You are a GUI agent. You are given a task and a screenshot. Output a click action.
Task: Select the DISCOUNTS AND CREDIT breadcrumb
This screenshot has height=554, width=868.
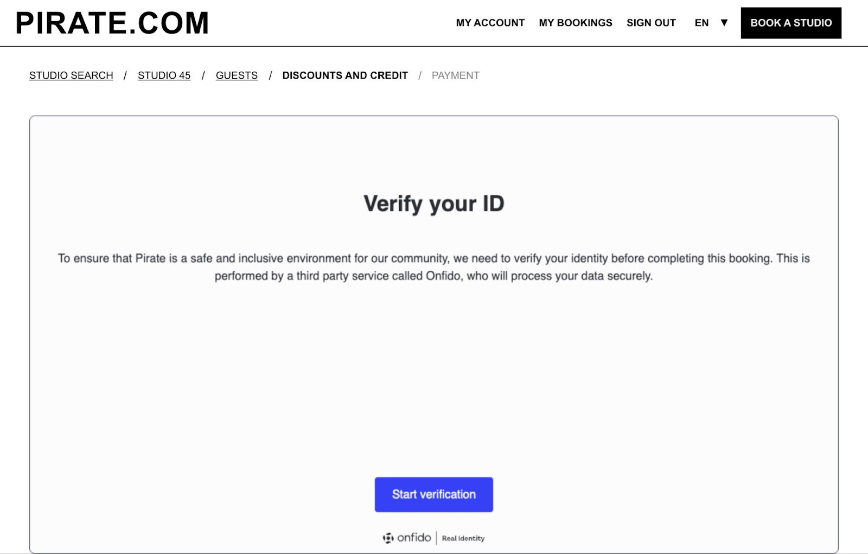(x=345, y=75)
